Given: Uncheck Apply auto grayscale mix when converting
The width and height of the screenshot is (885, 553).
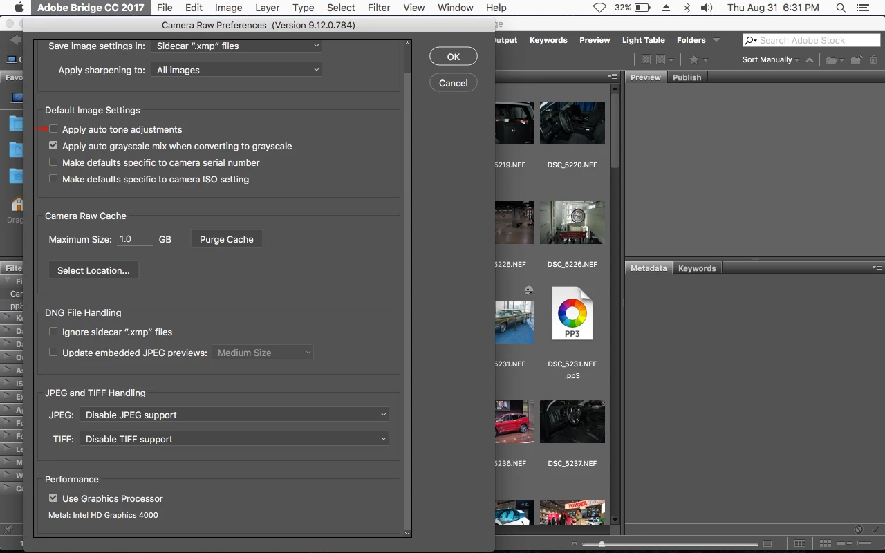Looking at the screenshot, I should point(53,146).
